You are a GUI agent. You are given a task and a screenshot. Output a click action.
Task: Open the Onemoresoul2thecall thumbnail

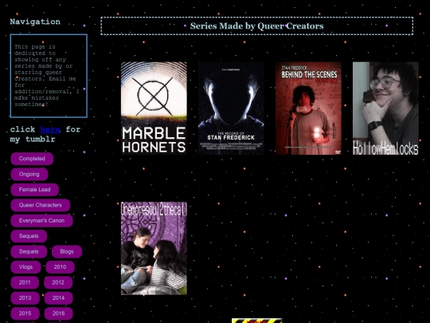click(154, 248)
